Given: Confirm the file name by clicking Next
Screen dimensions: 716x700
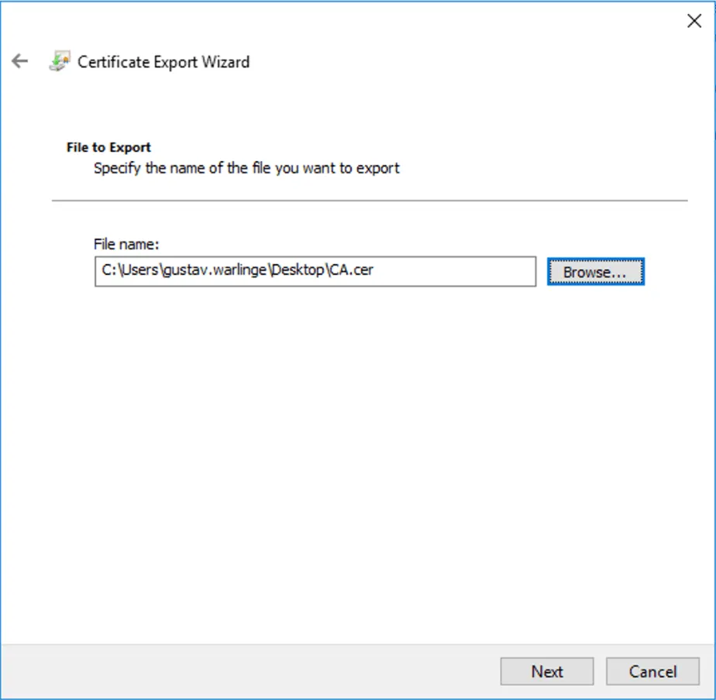Looking at the screenshot, I should [546, 671].
